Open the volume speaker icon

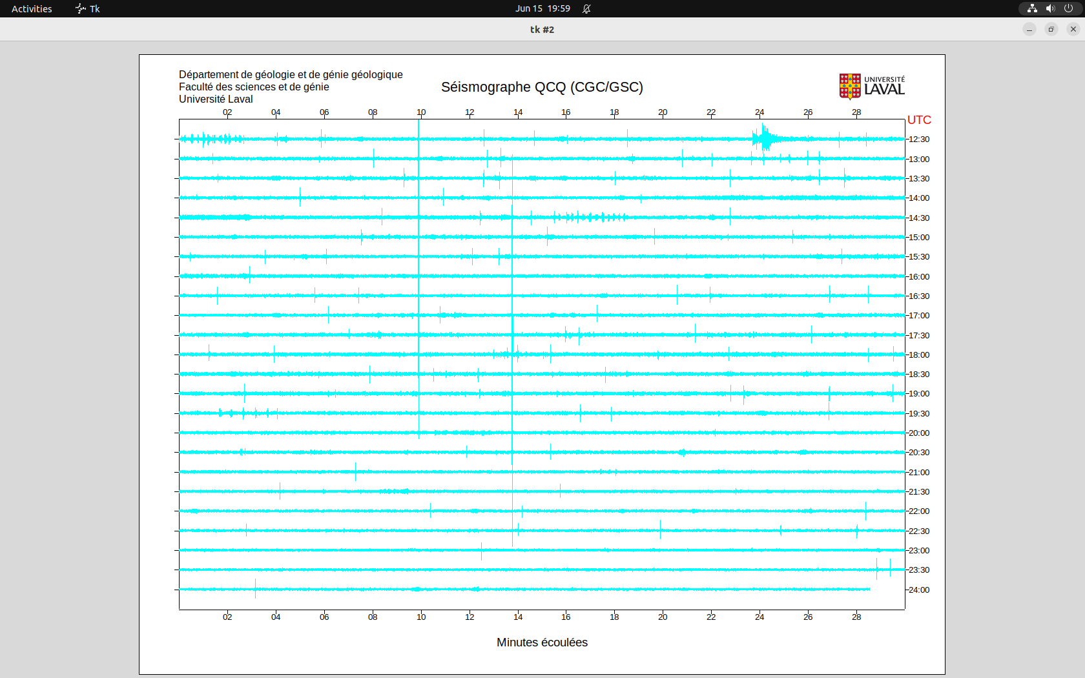coord(1050,8)
